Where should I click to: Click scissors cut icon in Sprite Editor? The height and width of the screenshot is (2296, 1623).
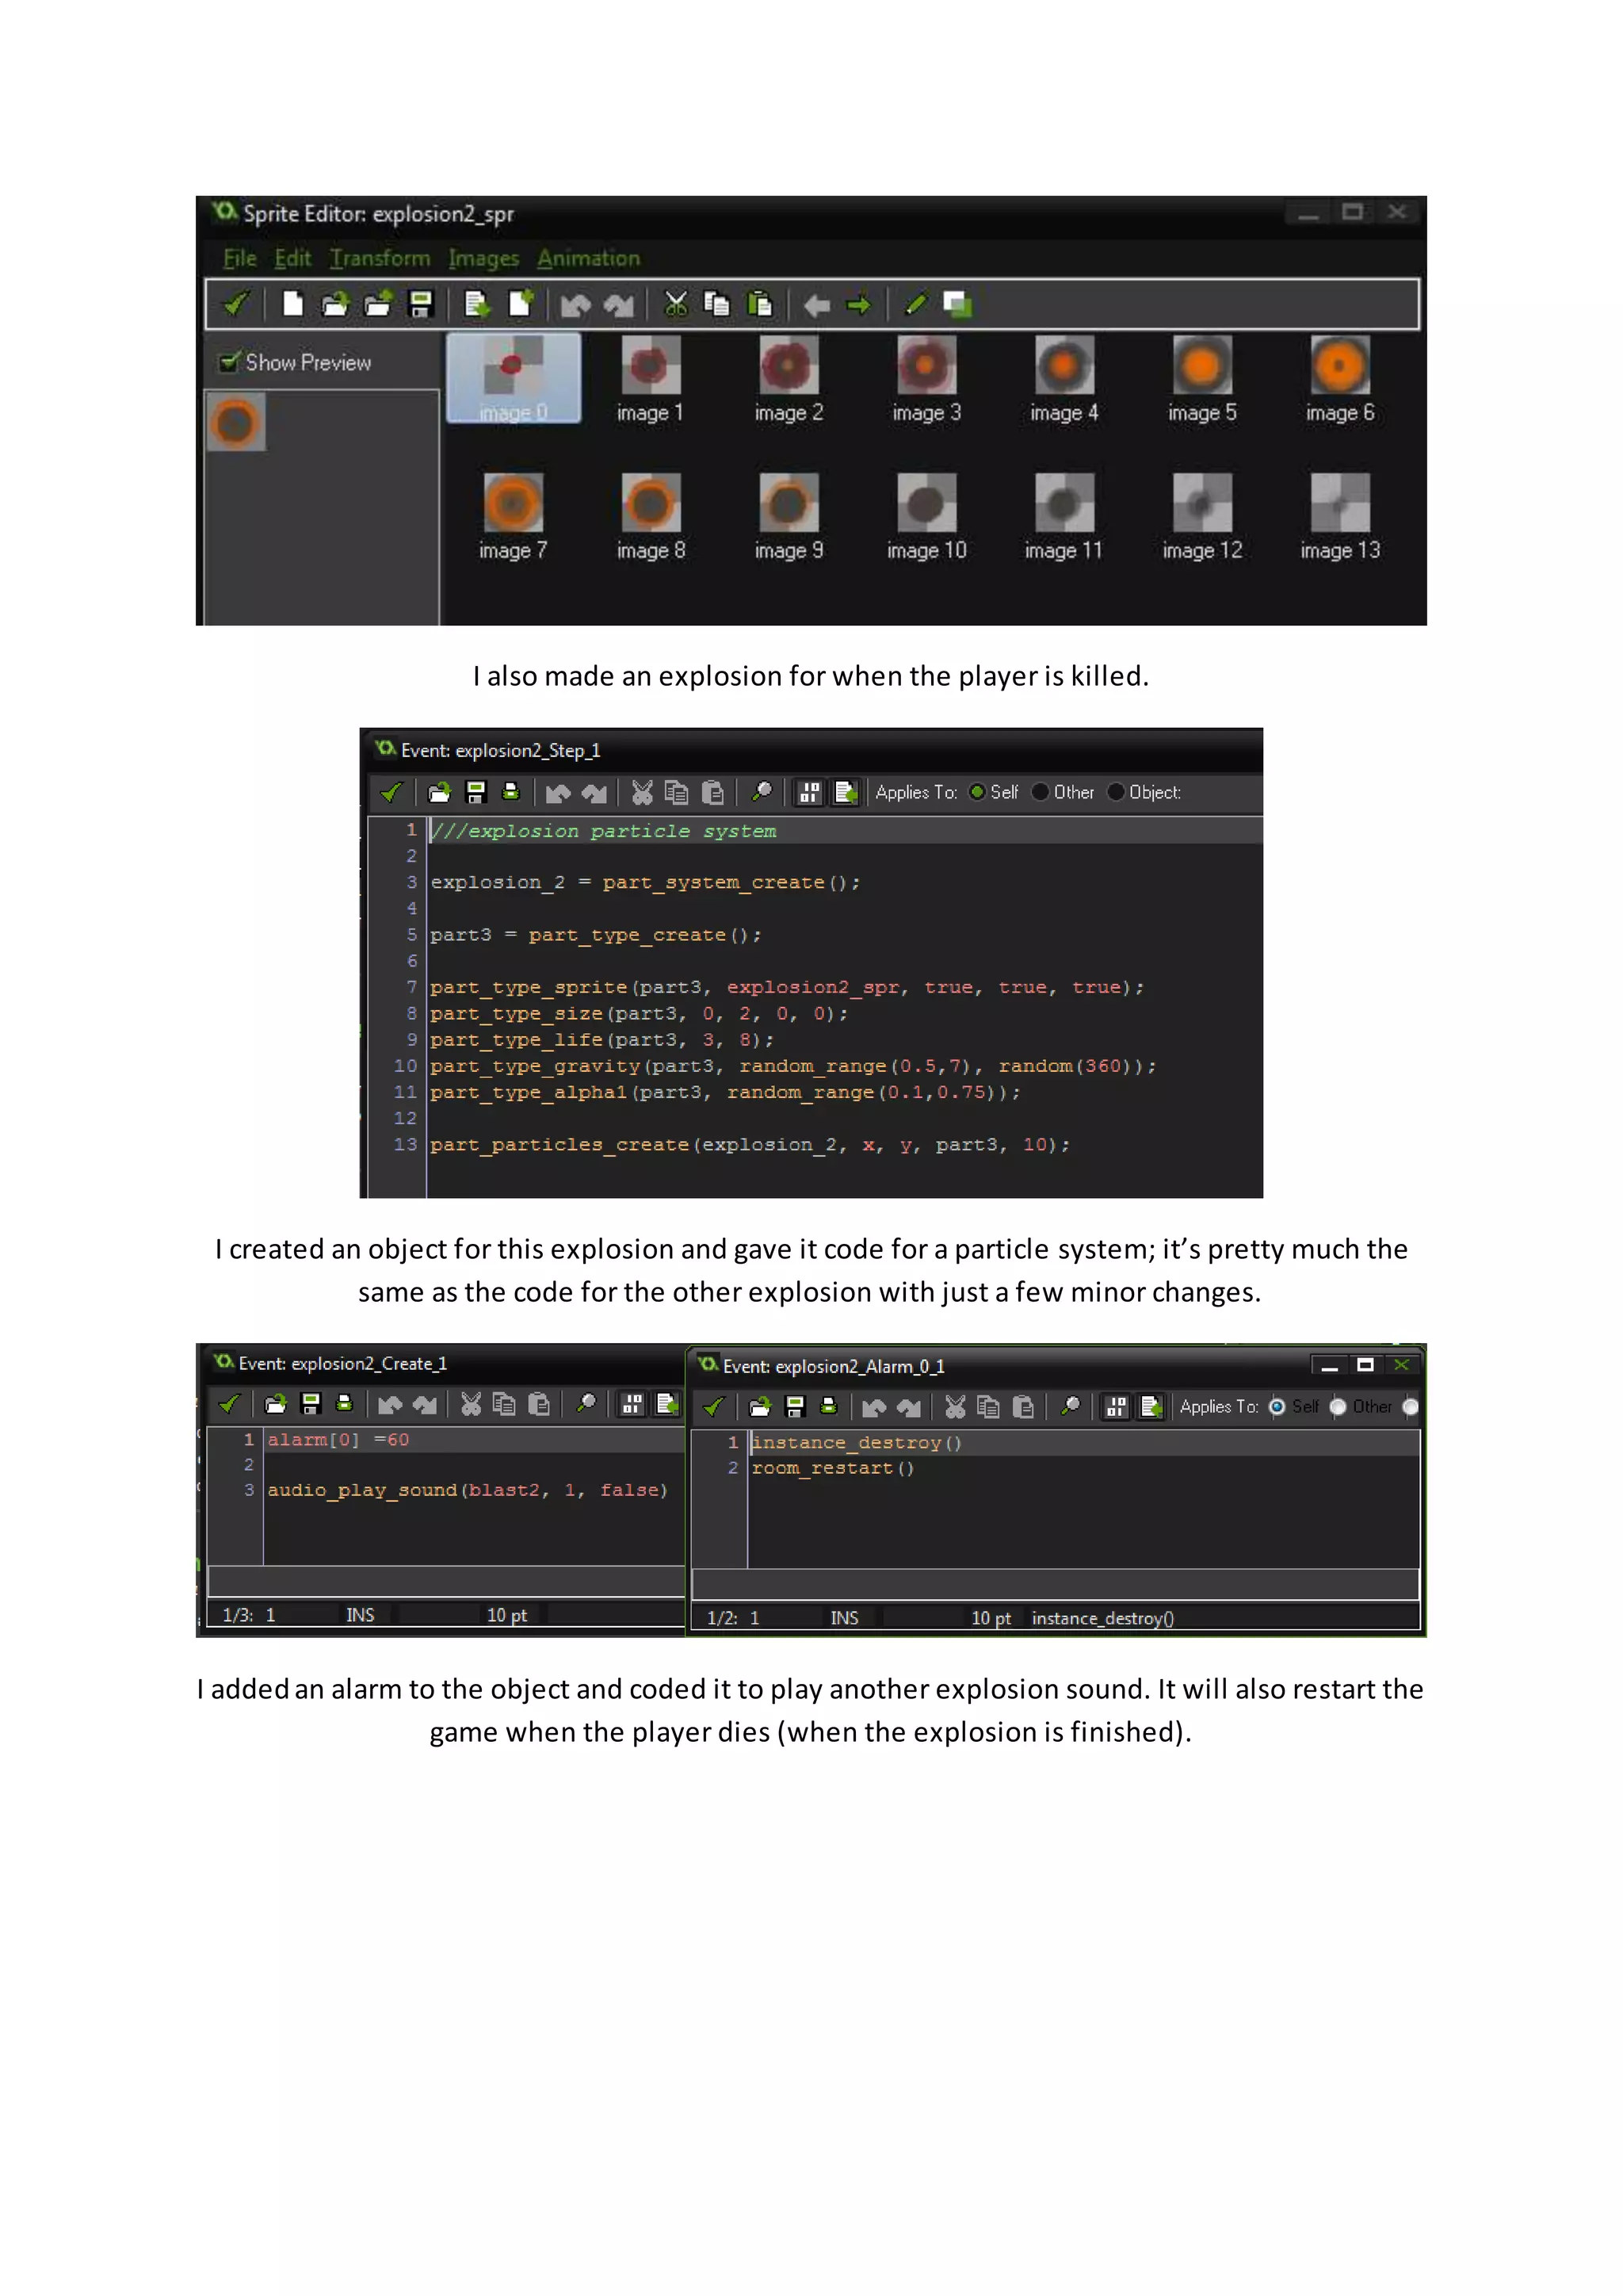pos(675,304)
